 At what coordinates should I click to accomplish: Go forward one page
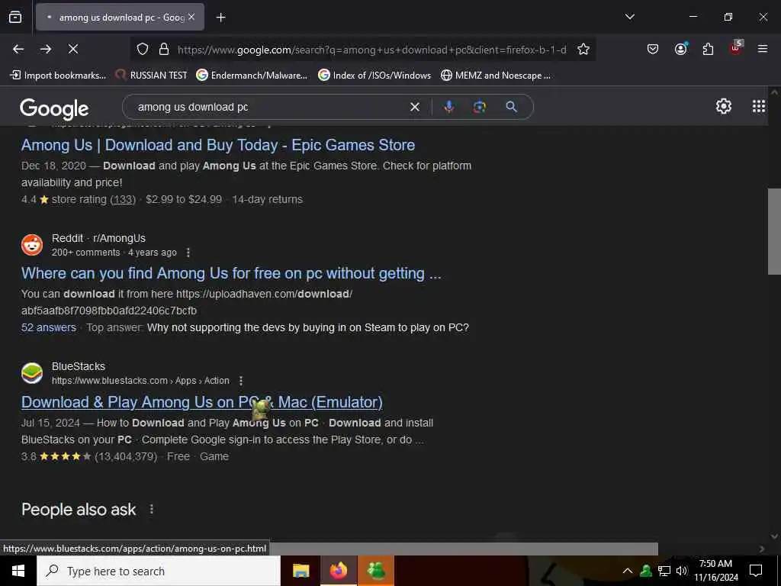(x=46, y=49)
